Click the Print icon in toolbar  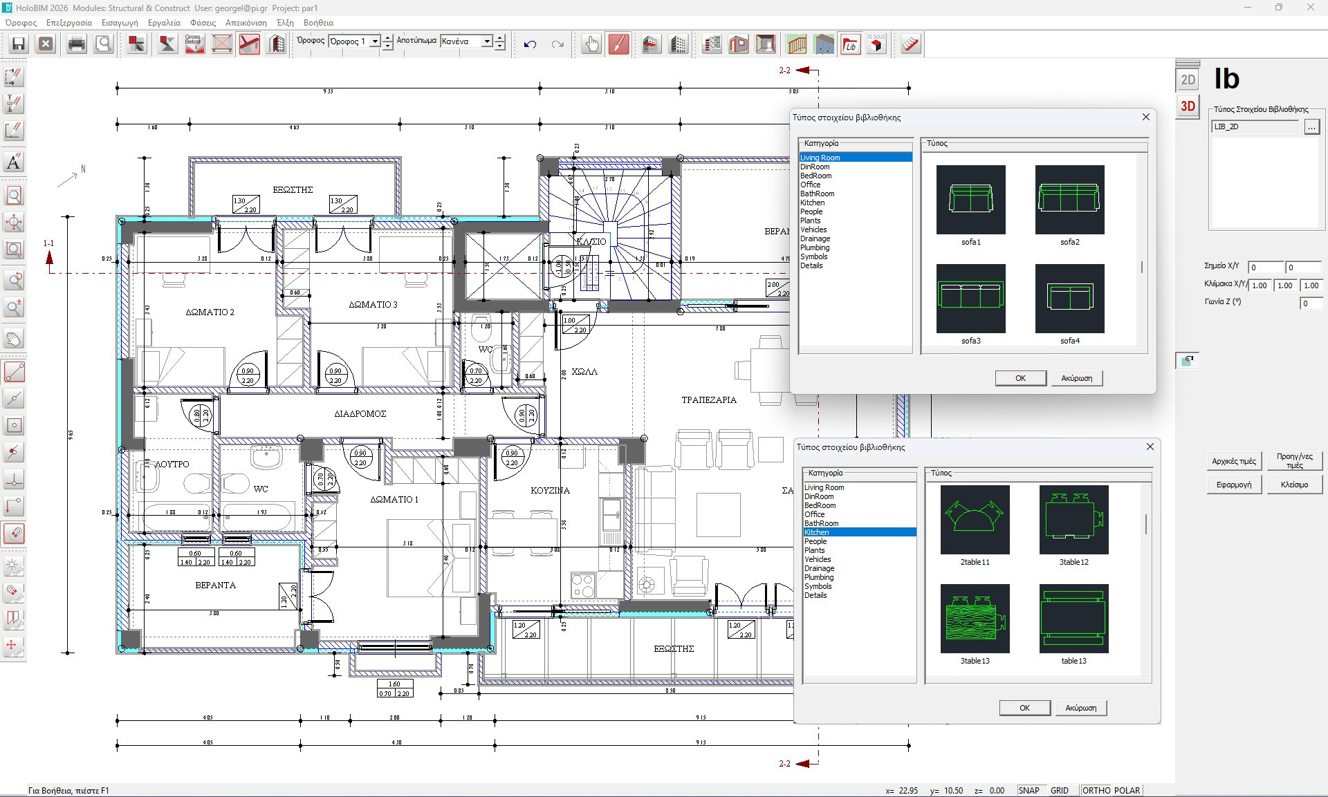click(77, 45)
